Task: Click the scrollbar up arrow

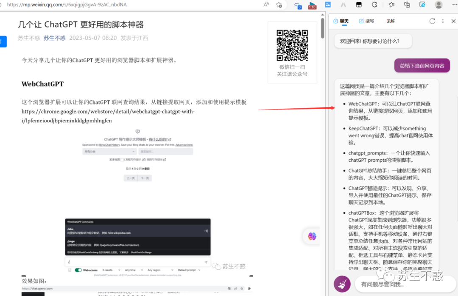Action: [x=322, y=14]
